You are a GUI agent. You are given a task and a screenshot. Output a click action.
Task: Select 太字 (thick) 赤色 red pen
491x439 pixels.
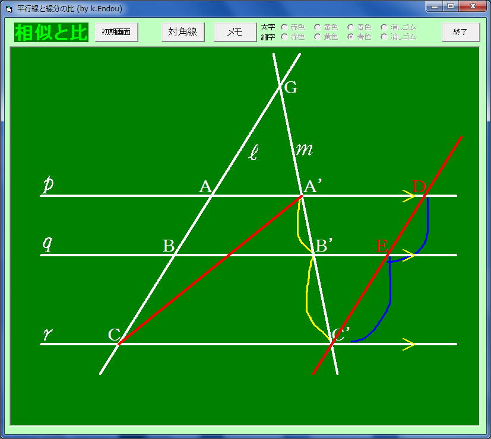click(293, 27)
